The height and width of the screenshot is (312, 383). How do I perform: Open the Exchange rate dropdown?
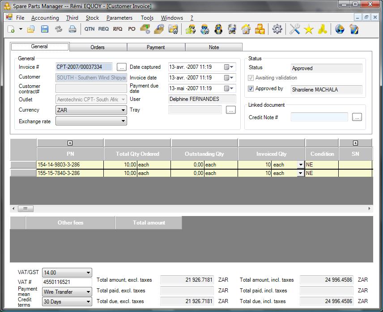pos(91,121)
